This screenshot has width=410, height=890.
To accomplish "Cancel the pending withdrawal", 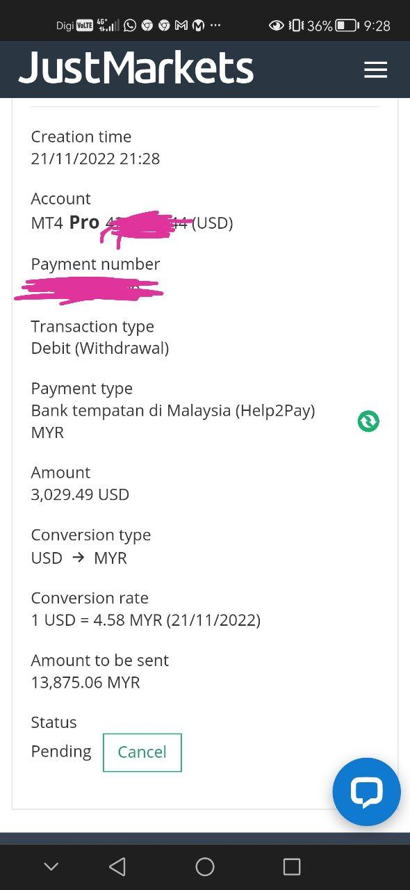I will click(142, 752).
